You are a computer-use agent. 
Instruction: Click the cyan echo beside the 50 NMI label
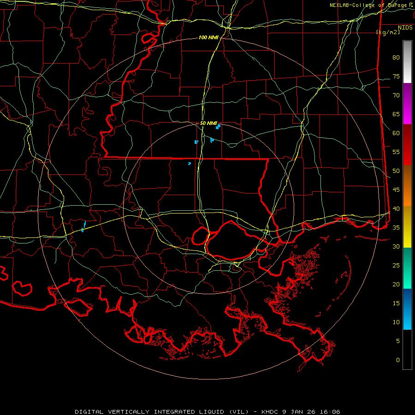(x=218, y=127)
